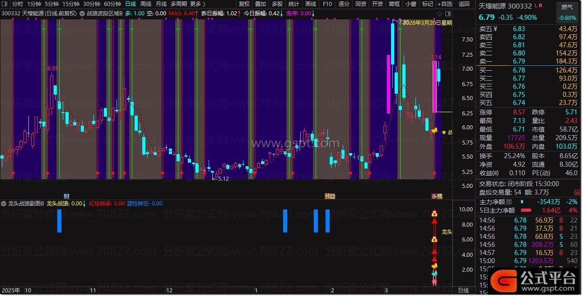Toggle 简框 simple frame view
Screen dimensions: 583x296
click(x=394, y=4)
